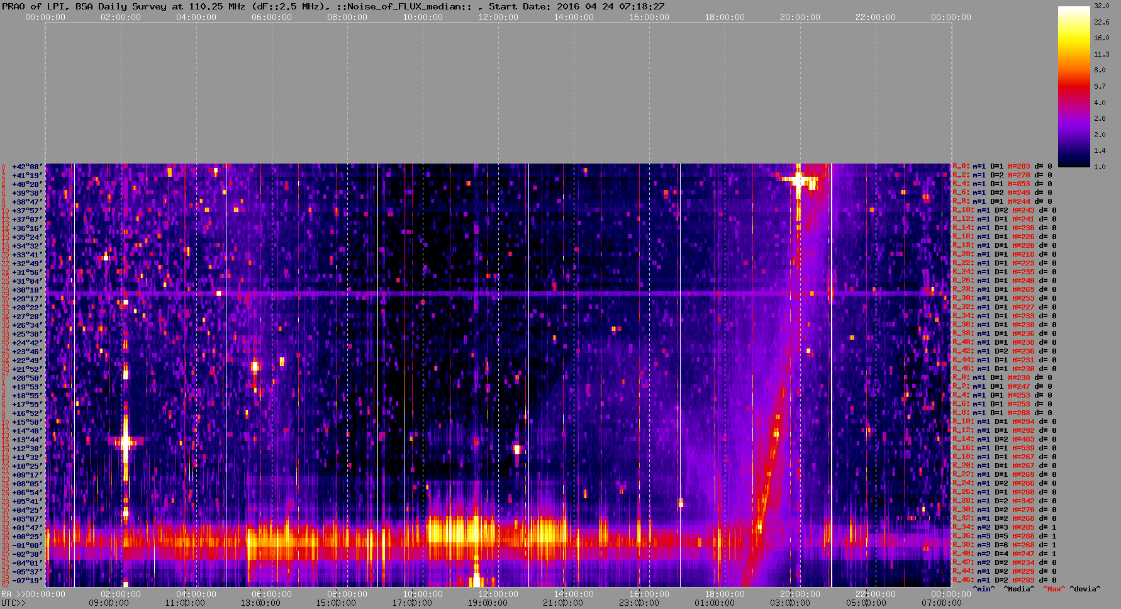
Task: Click the declination label +00°25'
Action: tap(27, 537)
